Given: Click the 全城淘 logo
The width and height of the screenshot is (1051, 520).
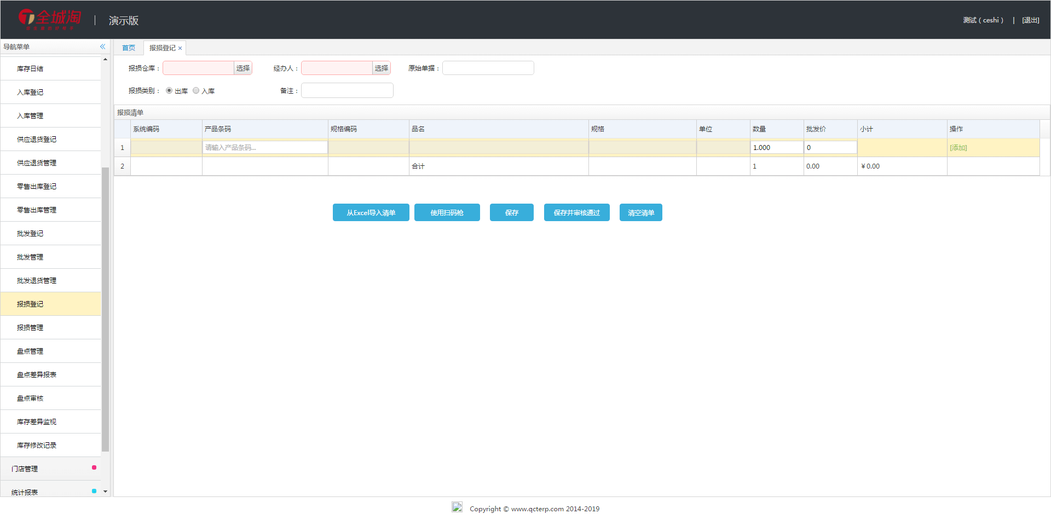Looking at the screenshot, I should click(49, 19).
